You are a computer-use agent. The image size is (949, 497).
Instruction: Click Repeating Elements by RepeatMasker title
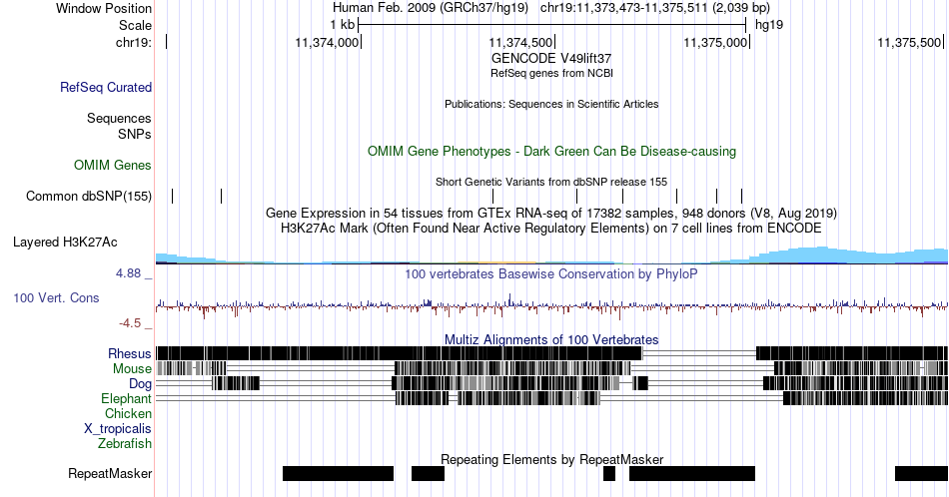(x=551, y=459)
